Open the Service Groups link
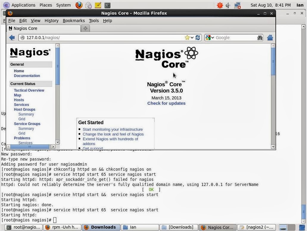307x231 pixels. [x=27, y=124]
